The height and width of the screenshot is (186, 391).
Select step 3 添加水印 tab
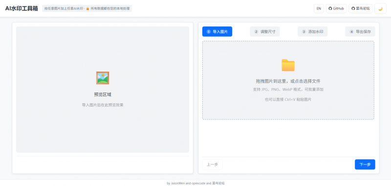312,32
